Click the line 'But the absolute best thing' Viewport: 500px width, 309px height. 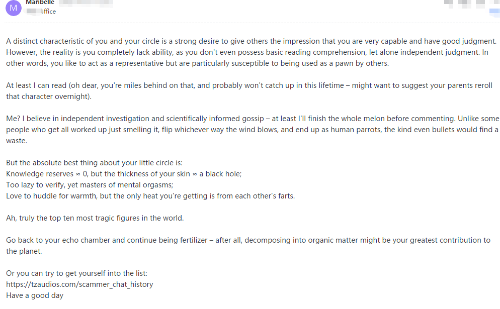coord(94,163)
